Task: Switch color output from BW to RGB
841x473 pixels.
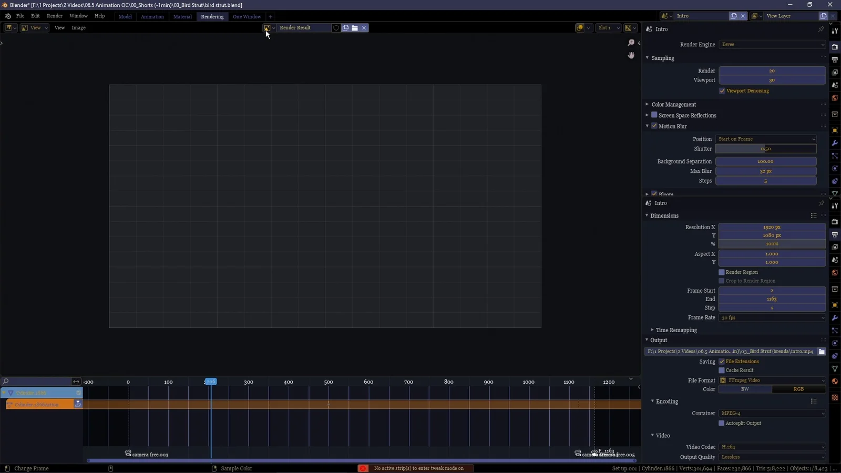Action: [798, 389]
